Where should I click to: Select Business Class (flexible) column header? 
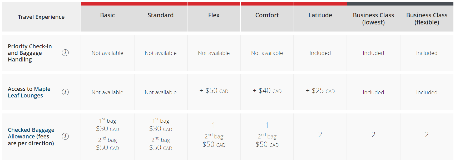[427, 19]
